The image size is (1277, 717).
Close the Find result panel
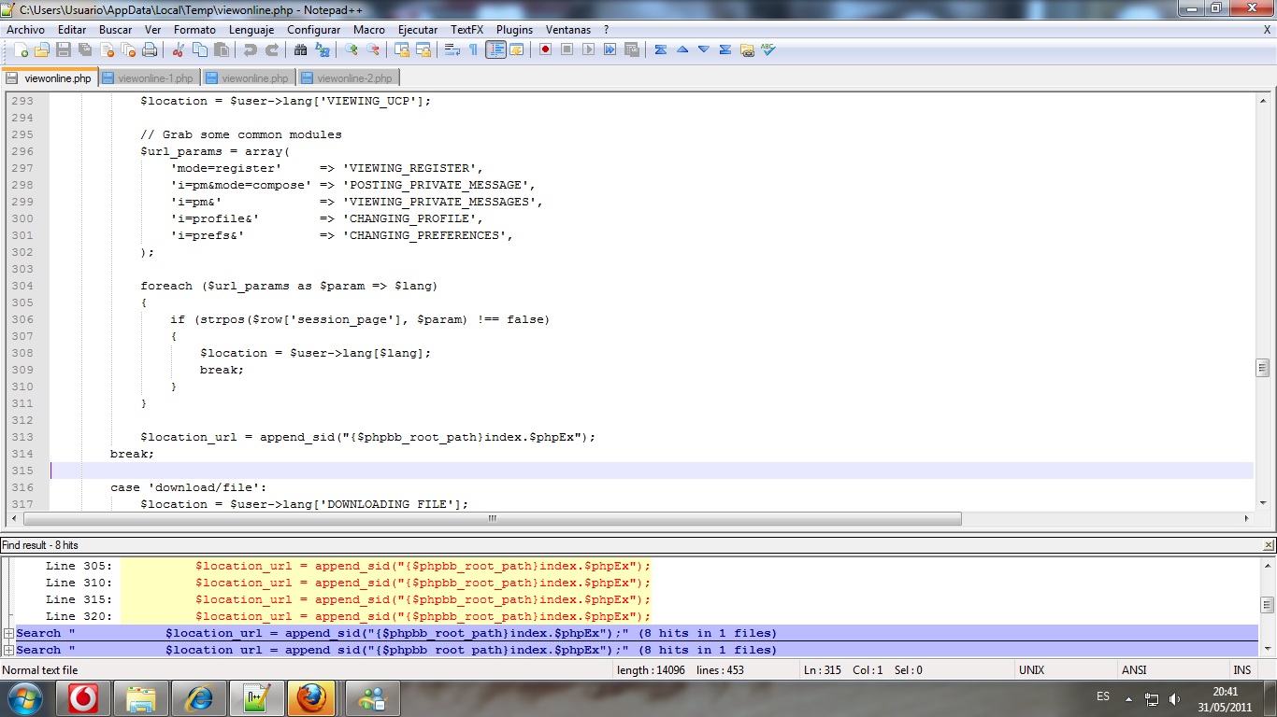point(1268,545)
